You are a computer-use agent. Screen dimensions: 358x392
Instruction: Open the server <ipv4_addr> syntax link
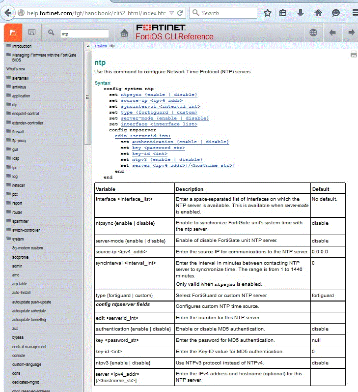(x=183, y=166)
